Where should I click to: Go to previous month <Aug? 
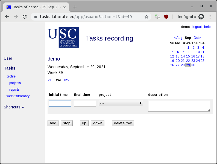pyautogui.click(x=178, y=38)
